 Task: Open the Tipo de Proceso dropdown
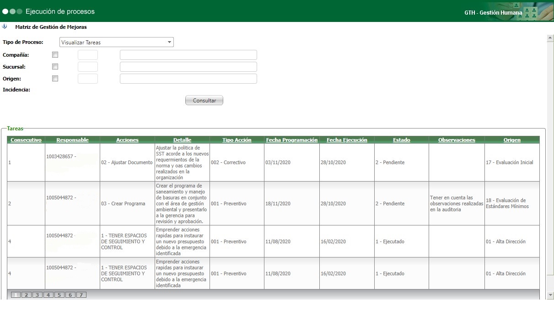pyautogui.click(x=117, y=43)
